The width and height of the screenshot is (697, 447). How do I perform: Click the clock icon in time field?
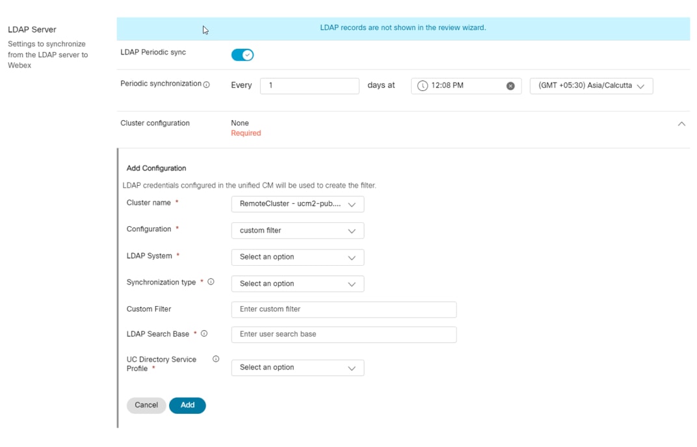coord(423,86)
